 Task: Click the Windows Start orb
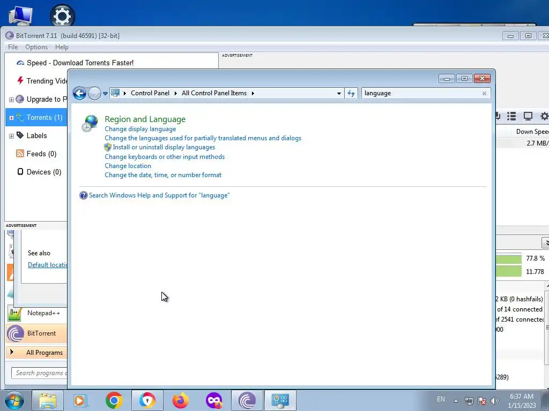click(14, 400)
